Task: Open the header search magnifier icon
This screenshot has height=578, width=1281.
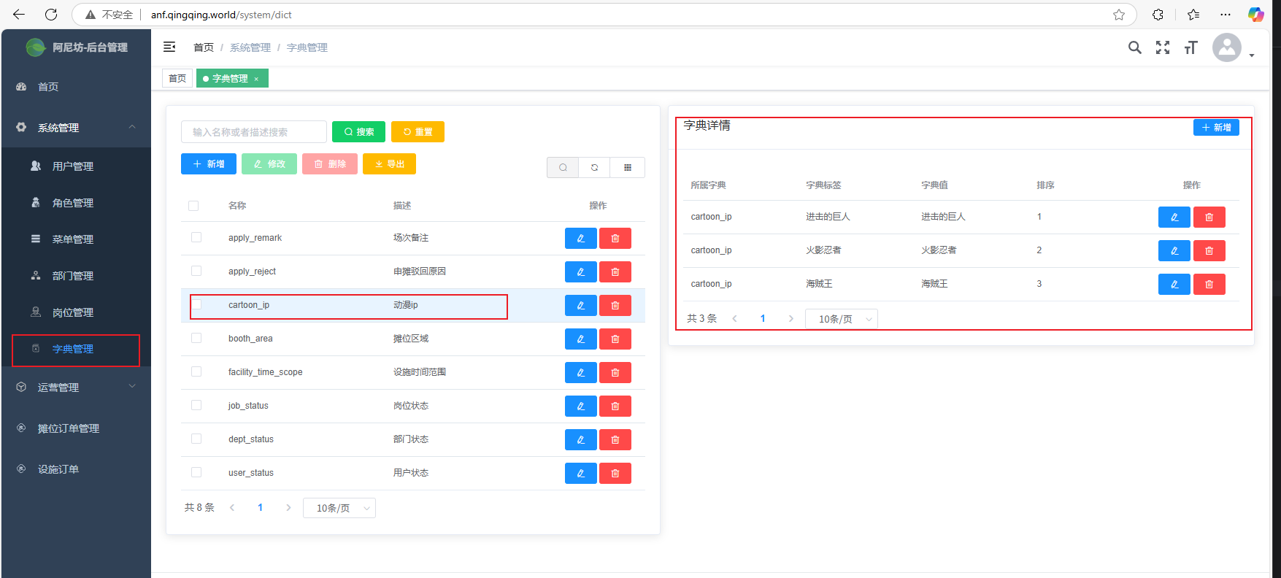Action: click(x=1134, y=47)
